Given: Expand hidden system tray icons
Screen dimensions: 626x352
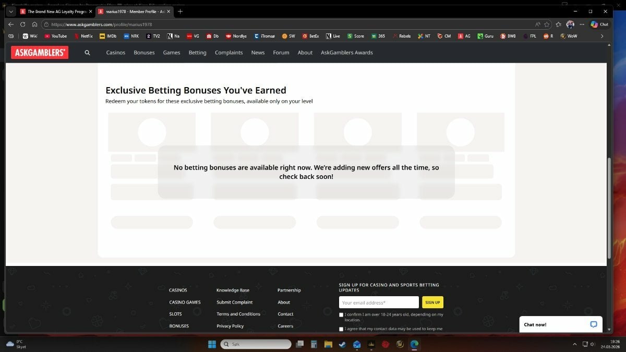Looking at the screenshot, I should 575,344.
